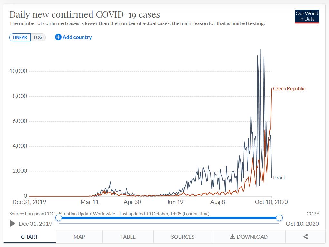
Task: Click the blue plus icon beside Add country
Action: 58,37
